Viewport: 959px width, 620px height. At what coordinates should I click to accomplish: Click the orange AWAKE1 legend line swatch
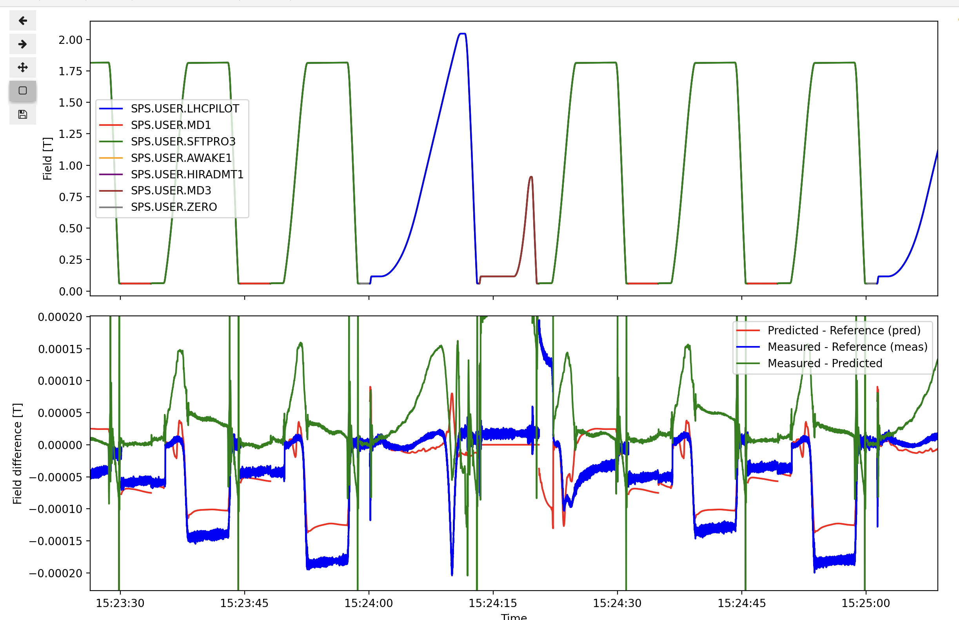point(111,158)
